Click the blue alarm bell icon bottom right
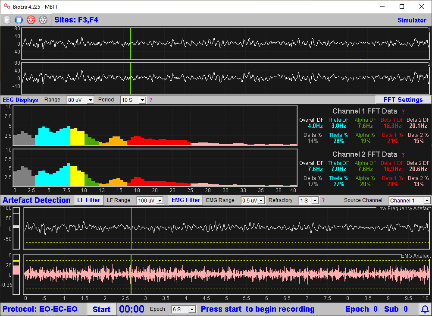Image resolution: width=432 pixels, height=316 pixels. point(425,309)
